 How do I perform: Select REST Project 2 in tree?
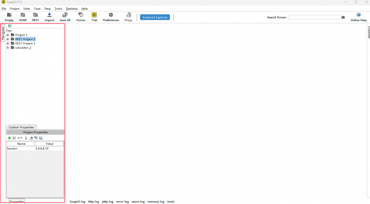click(x=25, y=39)
